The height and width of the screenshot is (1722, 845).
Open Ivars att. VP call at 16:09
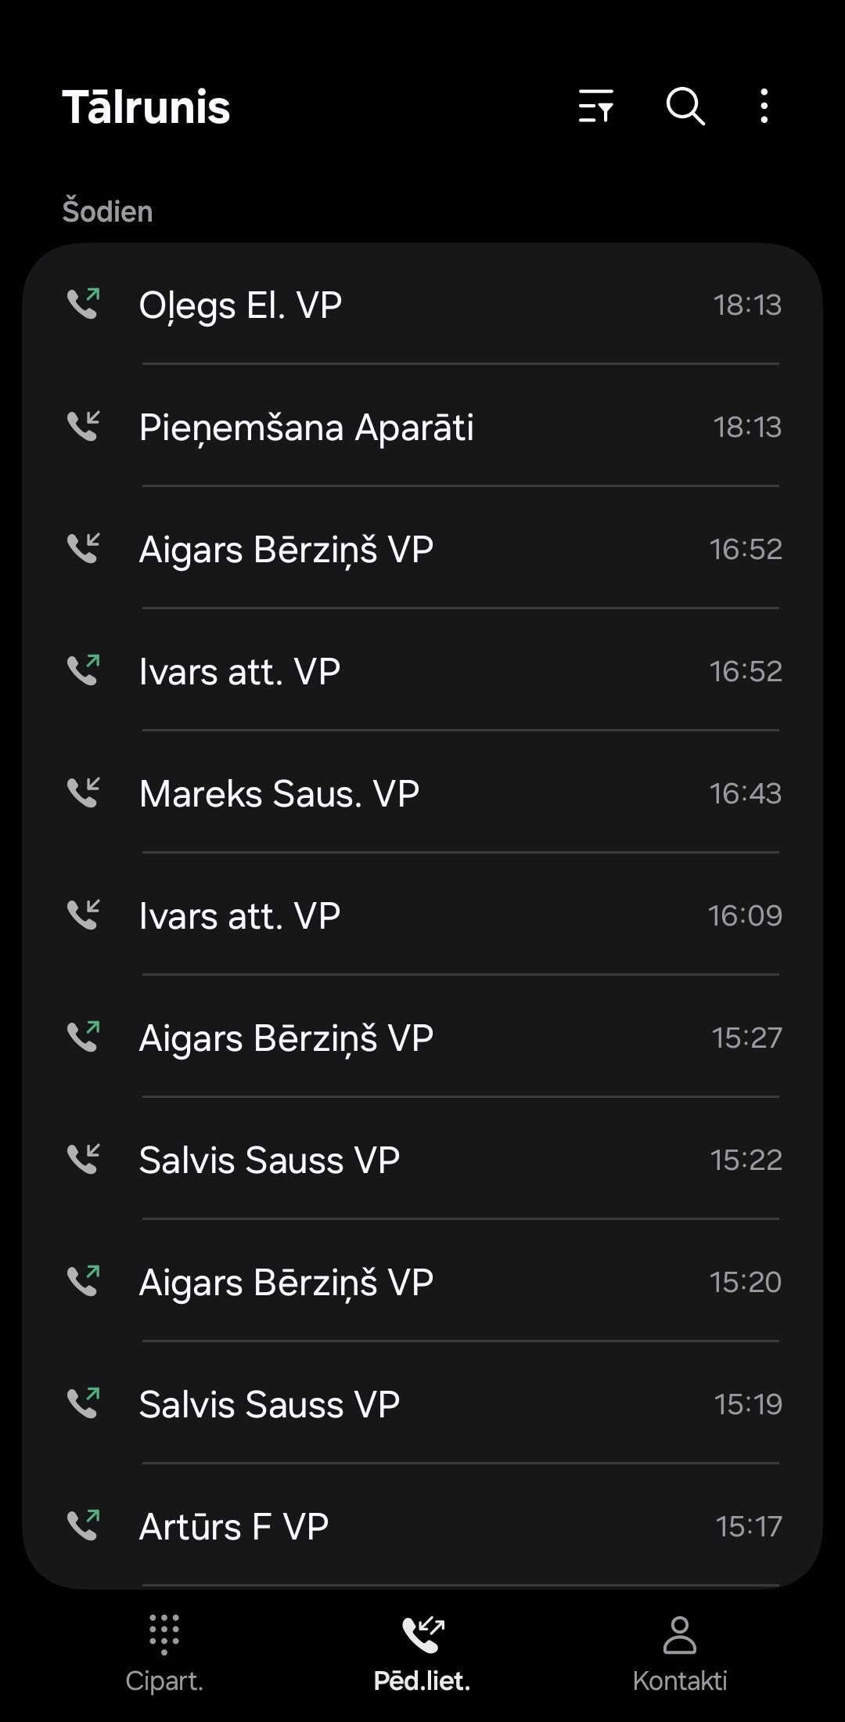coord(422,915)
